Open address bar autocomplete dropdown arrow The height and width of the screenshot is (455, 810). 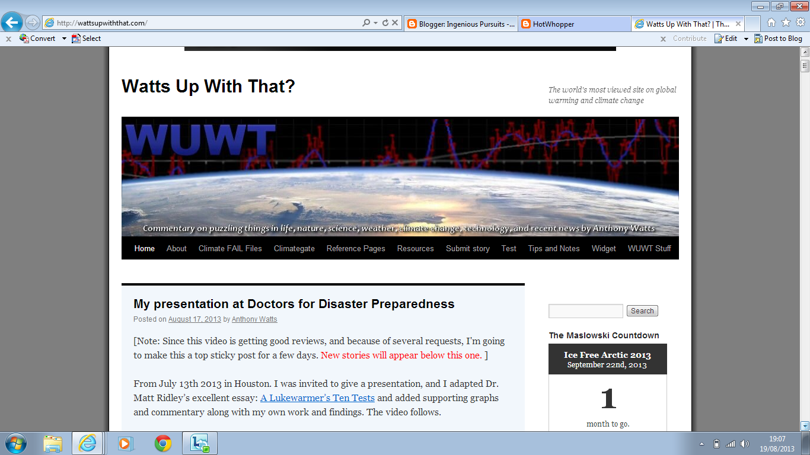pyautogui.click(x=375, y=23)
